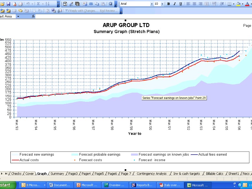The image size is (252, 189).
Task: Click the ARUP GROUP LTD chart title
Action: 126,25
